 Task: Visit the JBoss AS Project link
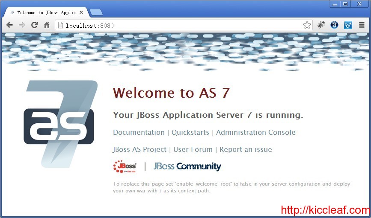coord(139,150)
